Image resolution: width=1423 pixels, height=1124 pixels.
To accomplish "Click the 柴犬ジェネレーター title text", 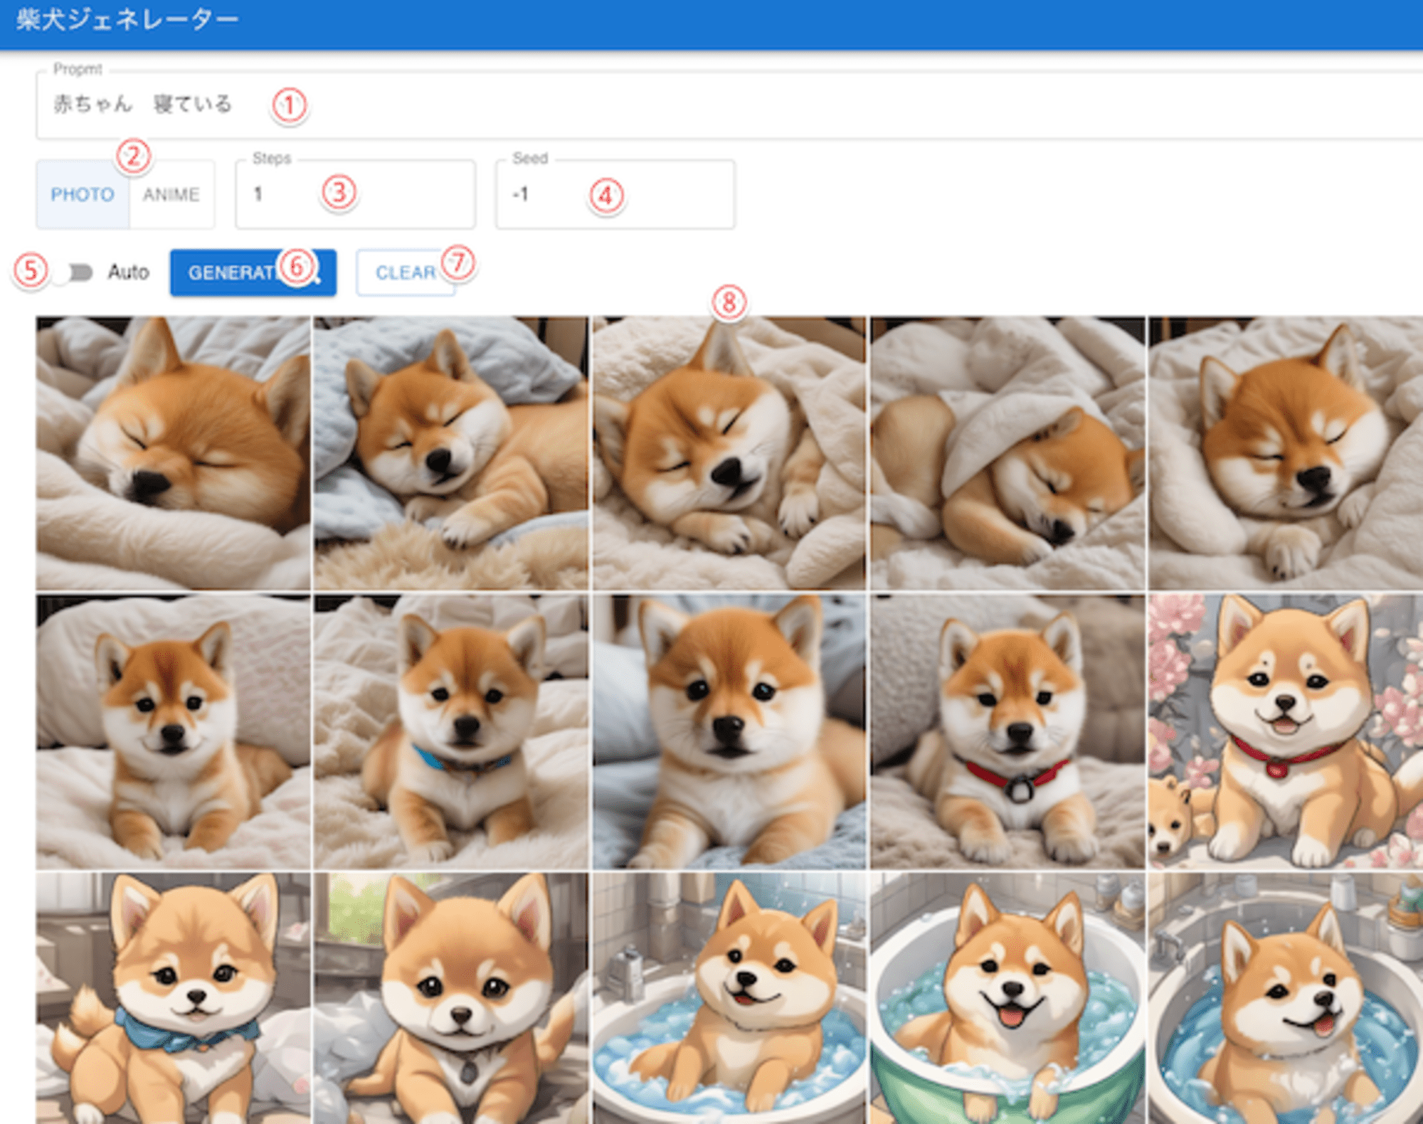I will 127,20.
